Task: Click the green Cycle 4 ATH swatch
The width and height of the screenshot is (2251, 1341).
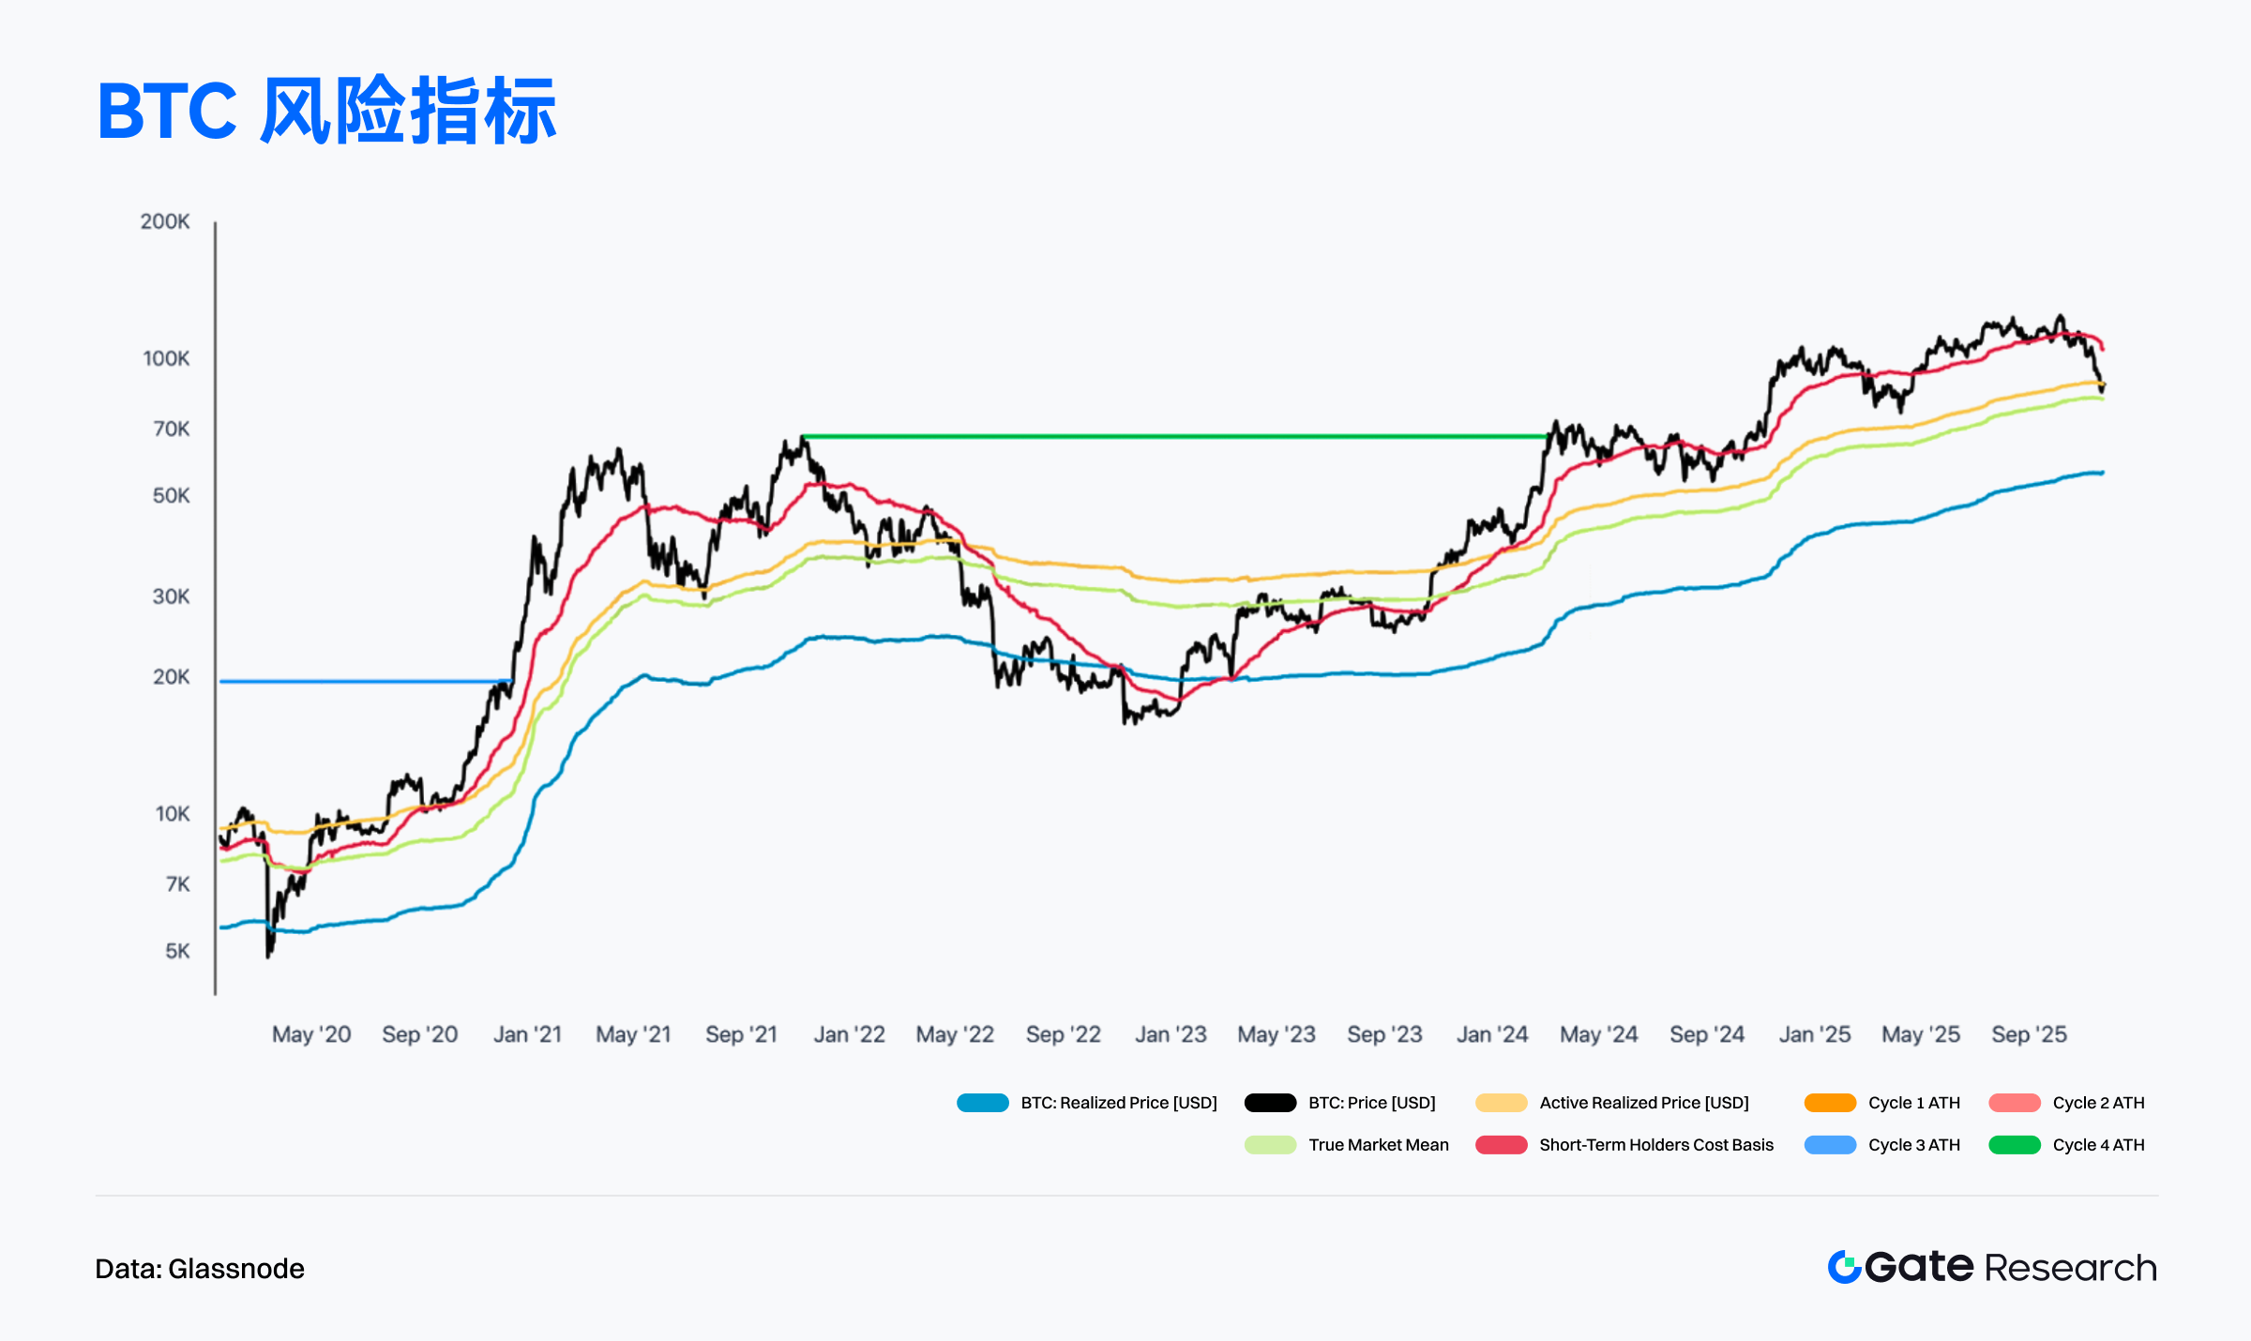Action: 2014,1145
